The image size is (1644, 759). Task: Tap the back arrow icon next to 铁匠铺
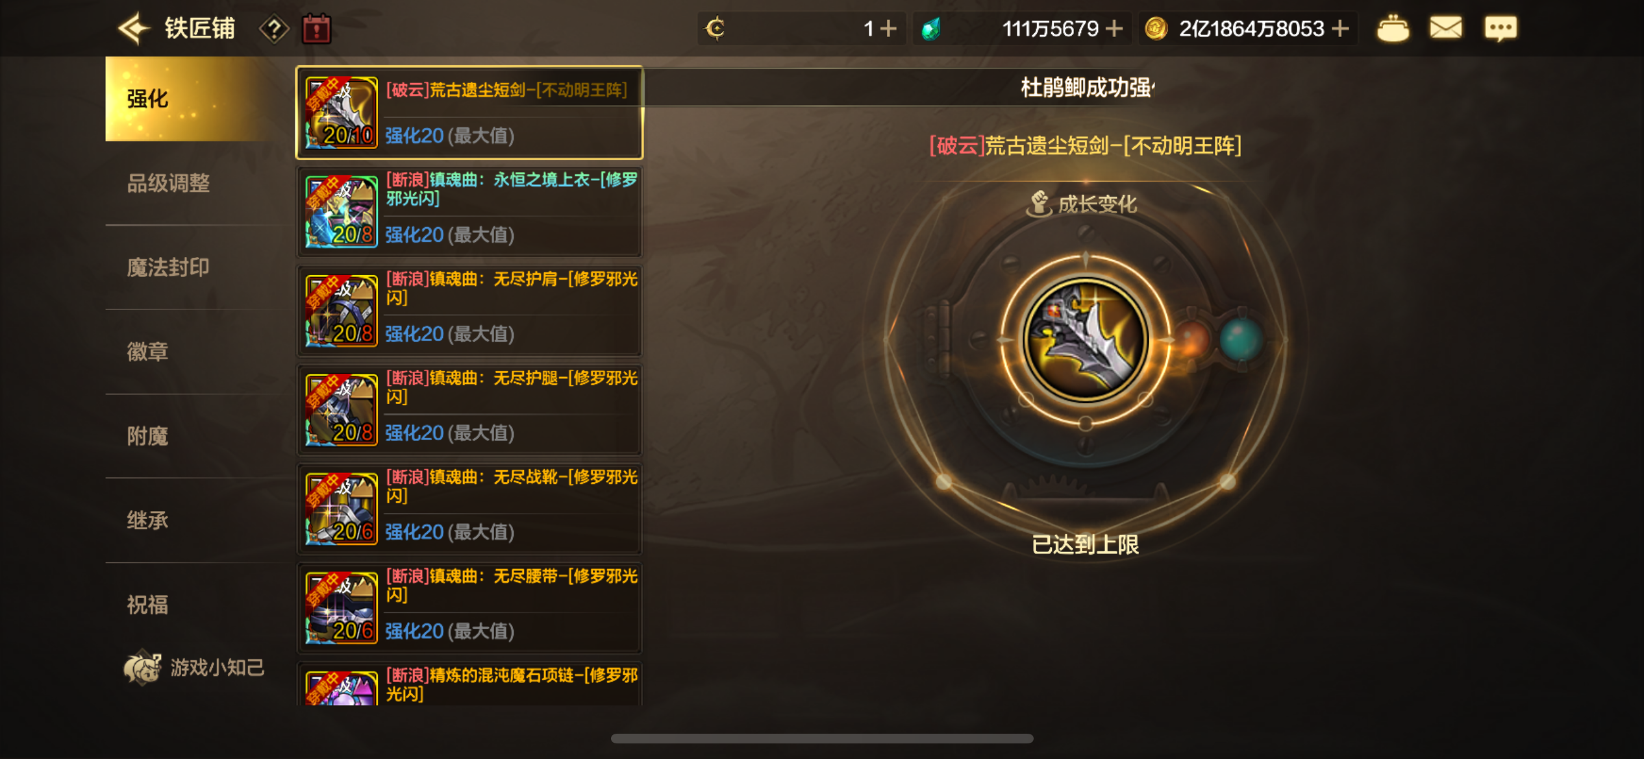click(134, 29)
